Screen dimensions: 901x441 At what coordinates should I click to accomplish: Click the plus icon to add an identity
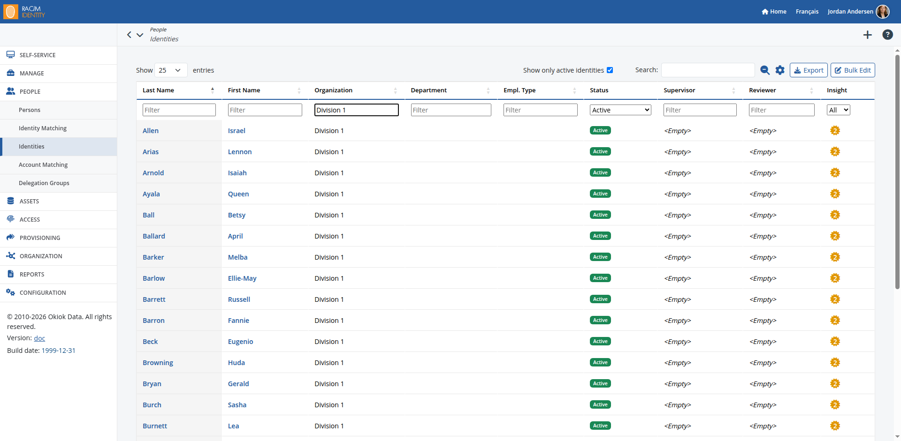tap(867, 35)
